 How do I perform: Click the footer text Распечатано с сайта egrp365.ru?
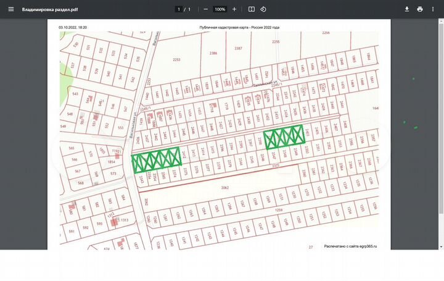click(350, 246)
